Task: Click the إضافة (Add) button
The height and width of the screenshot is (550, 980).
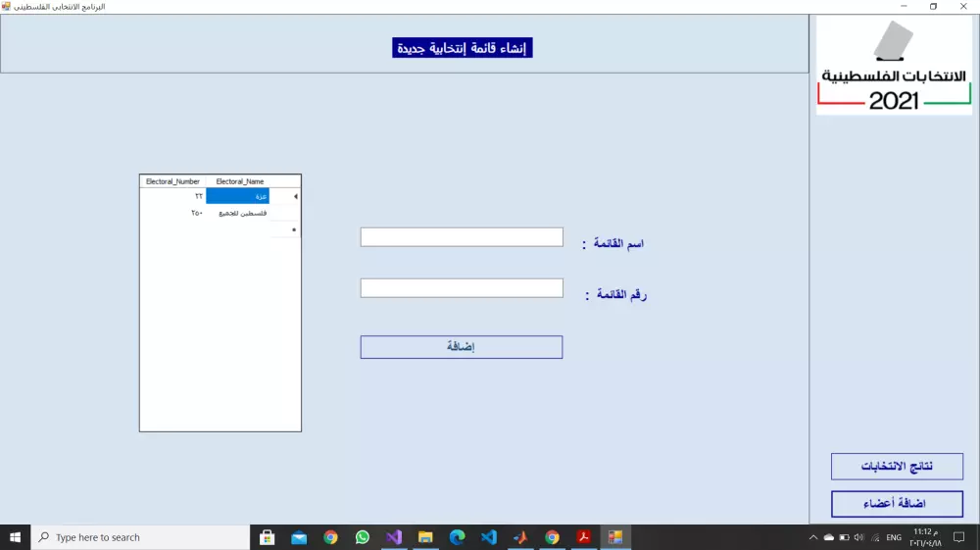Action: click(462, 347)
